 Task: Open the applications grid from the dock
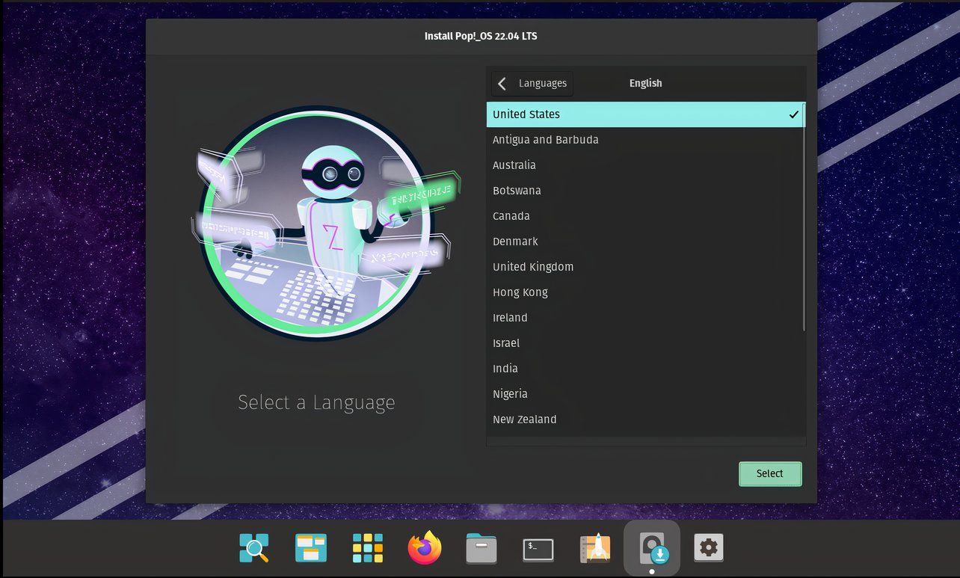367,547
